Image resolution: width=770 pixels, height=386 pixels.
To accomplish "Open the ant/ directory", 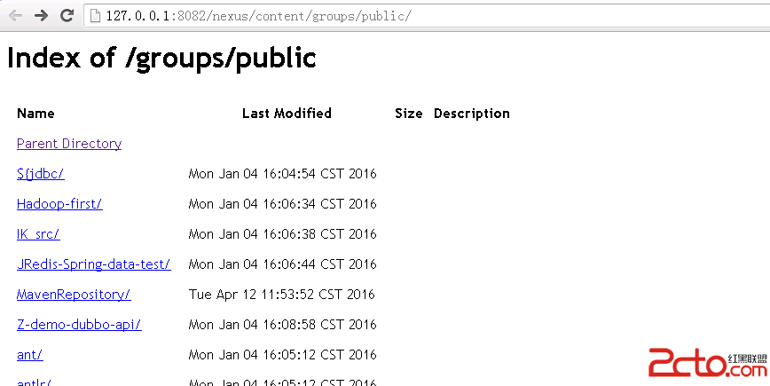I will (x=30, y=355).
